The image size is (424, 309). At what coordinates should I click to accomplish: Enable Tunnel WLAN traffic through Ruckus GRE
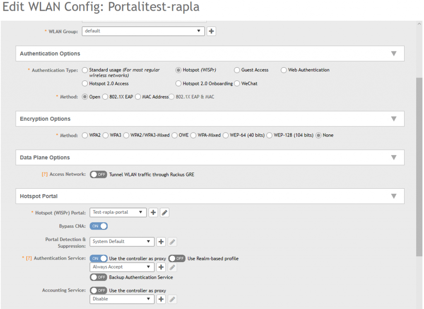coord(99,175)
